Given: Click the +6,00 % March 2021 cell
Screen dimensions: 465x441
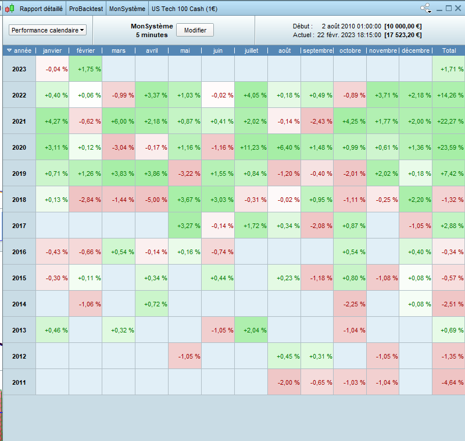Looking at the screenshot, I should (119, 121).
